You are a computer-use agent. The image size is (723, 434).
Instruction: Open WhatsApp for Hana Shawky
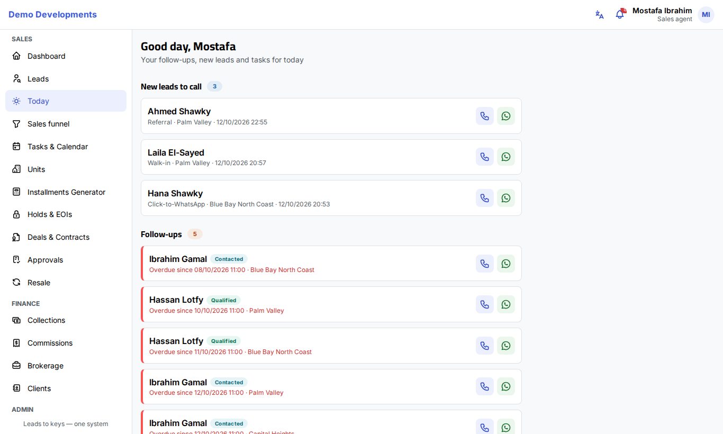point(506,198)
